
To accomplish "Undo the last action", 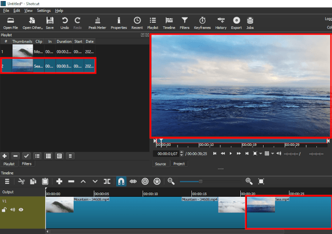I will pyautogui.click(x=64, y=23).
